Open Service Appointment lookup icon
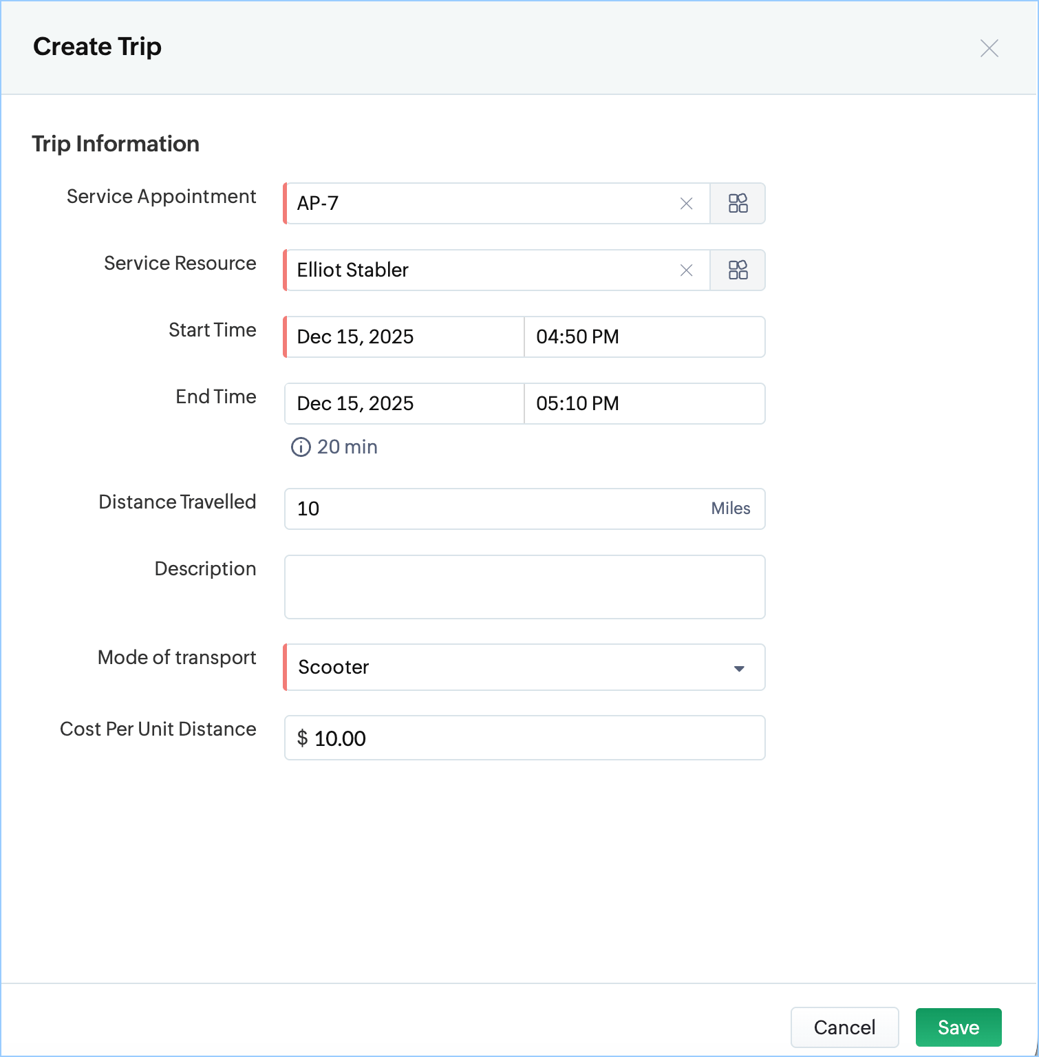Viewport: 1039px width, 1057px height. point(738,203)
